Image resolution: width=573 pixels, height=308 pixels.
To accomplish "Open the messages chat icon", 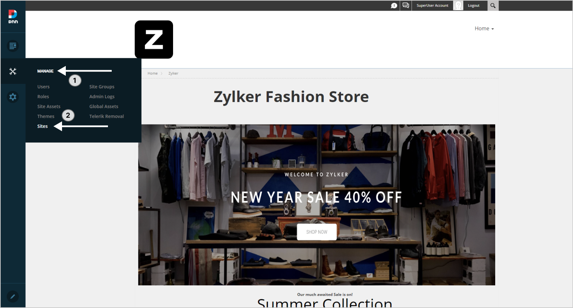I will pos(406,5).
